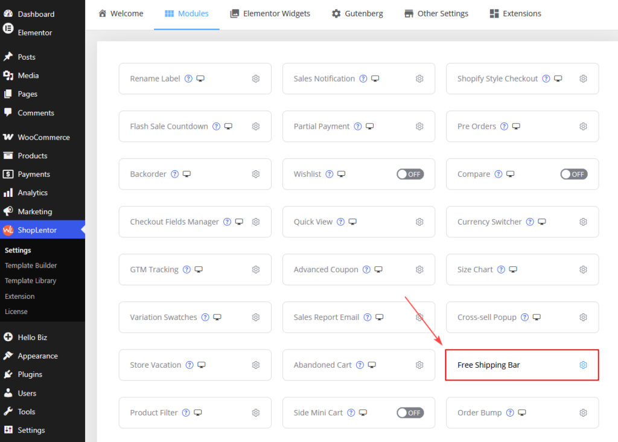Image resolution: width=618 pixels, height=442 pixels.
Task: Click the Rename Label help question icon
Action: [x=188, y=78]
